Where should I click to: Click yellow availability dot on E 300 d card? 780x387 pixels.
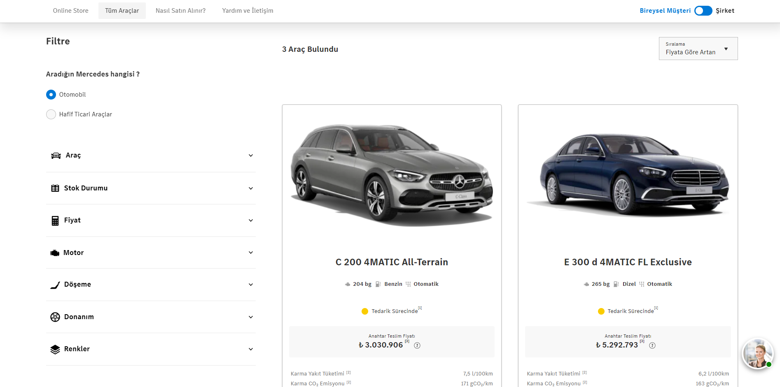601,311
